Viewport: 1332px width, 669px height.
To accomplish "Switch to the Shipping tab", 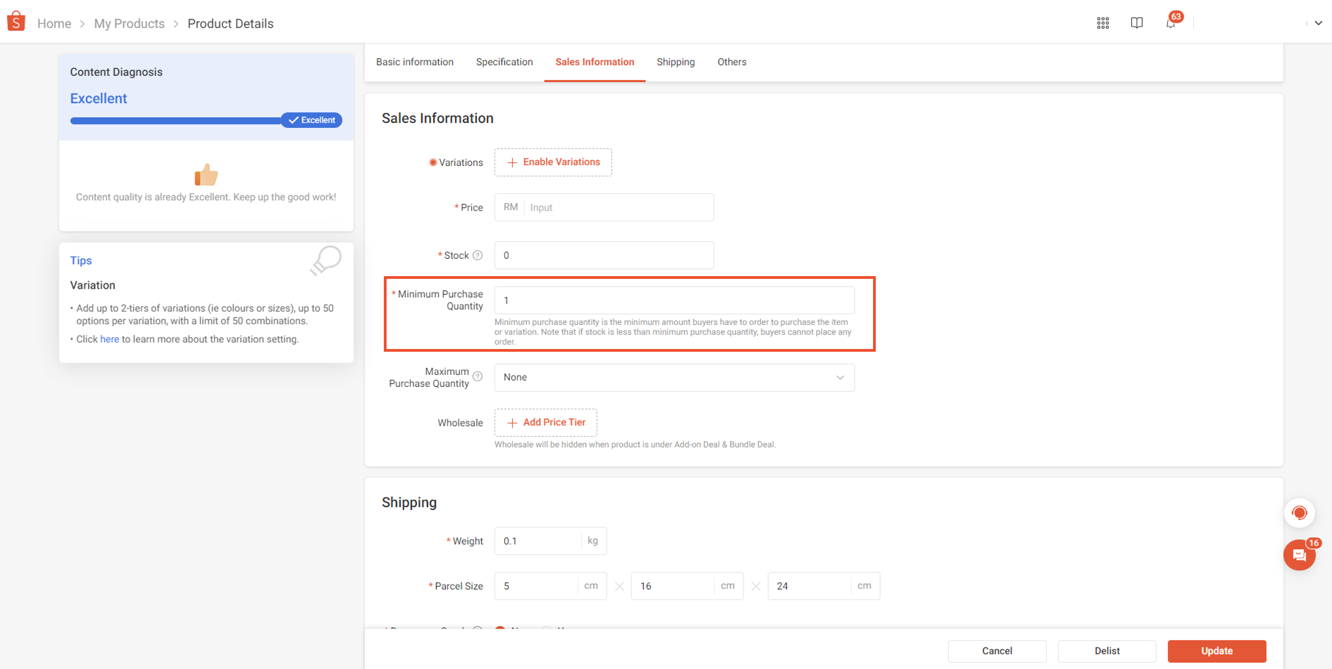I will tap(675, 62).
